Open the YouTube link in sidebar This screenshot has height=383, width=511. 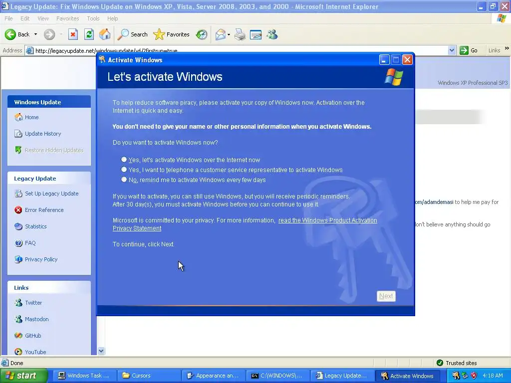click(30, 352)
